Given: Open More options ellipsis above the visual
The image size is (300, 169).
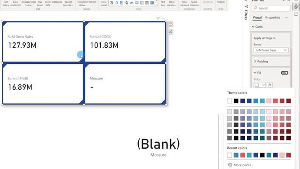Looking at the screenshot, I should (x=164, y=19).
